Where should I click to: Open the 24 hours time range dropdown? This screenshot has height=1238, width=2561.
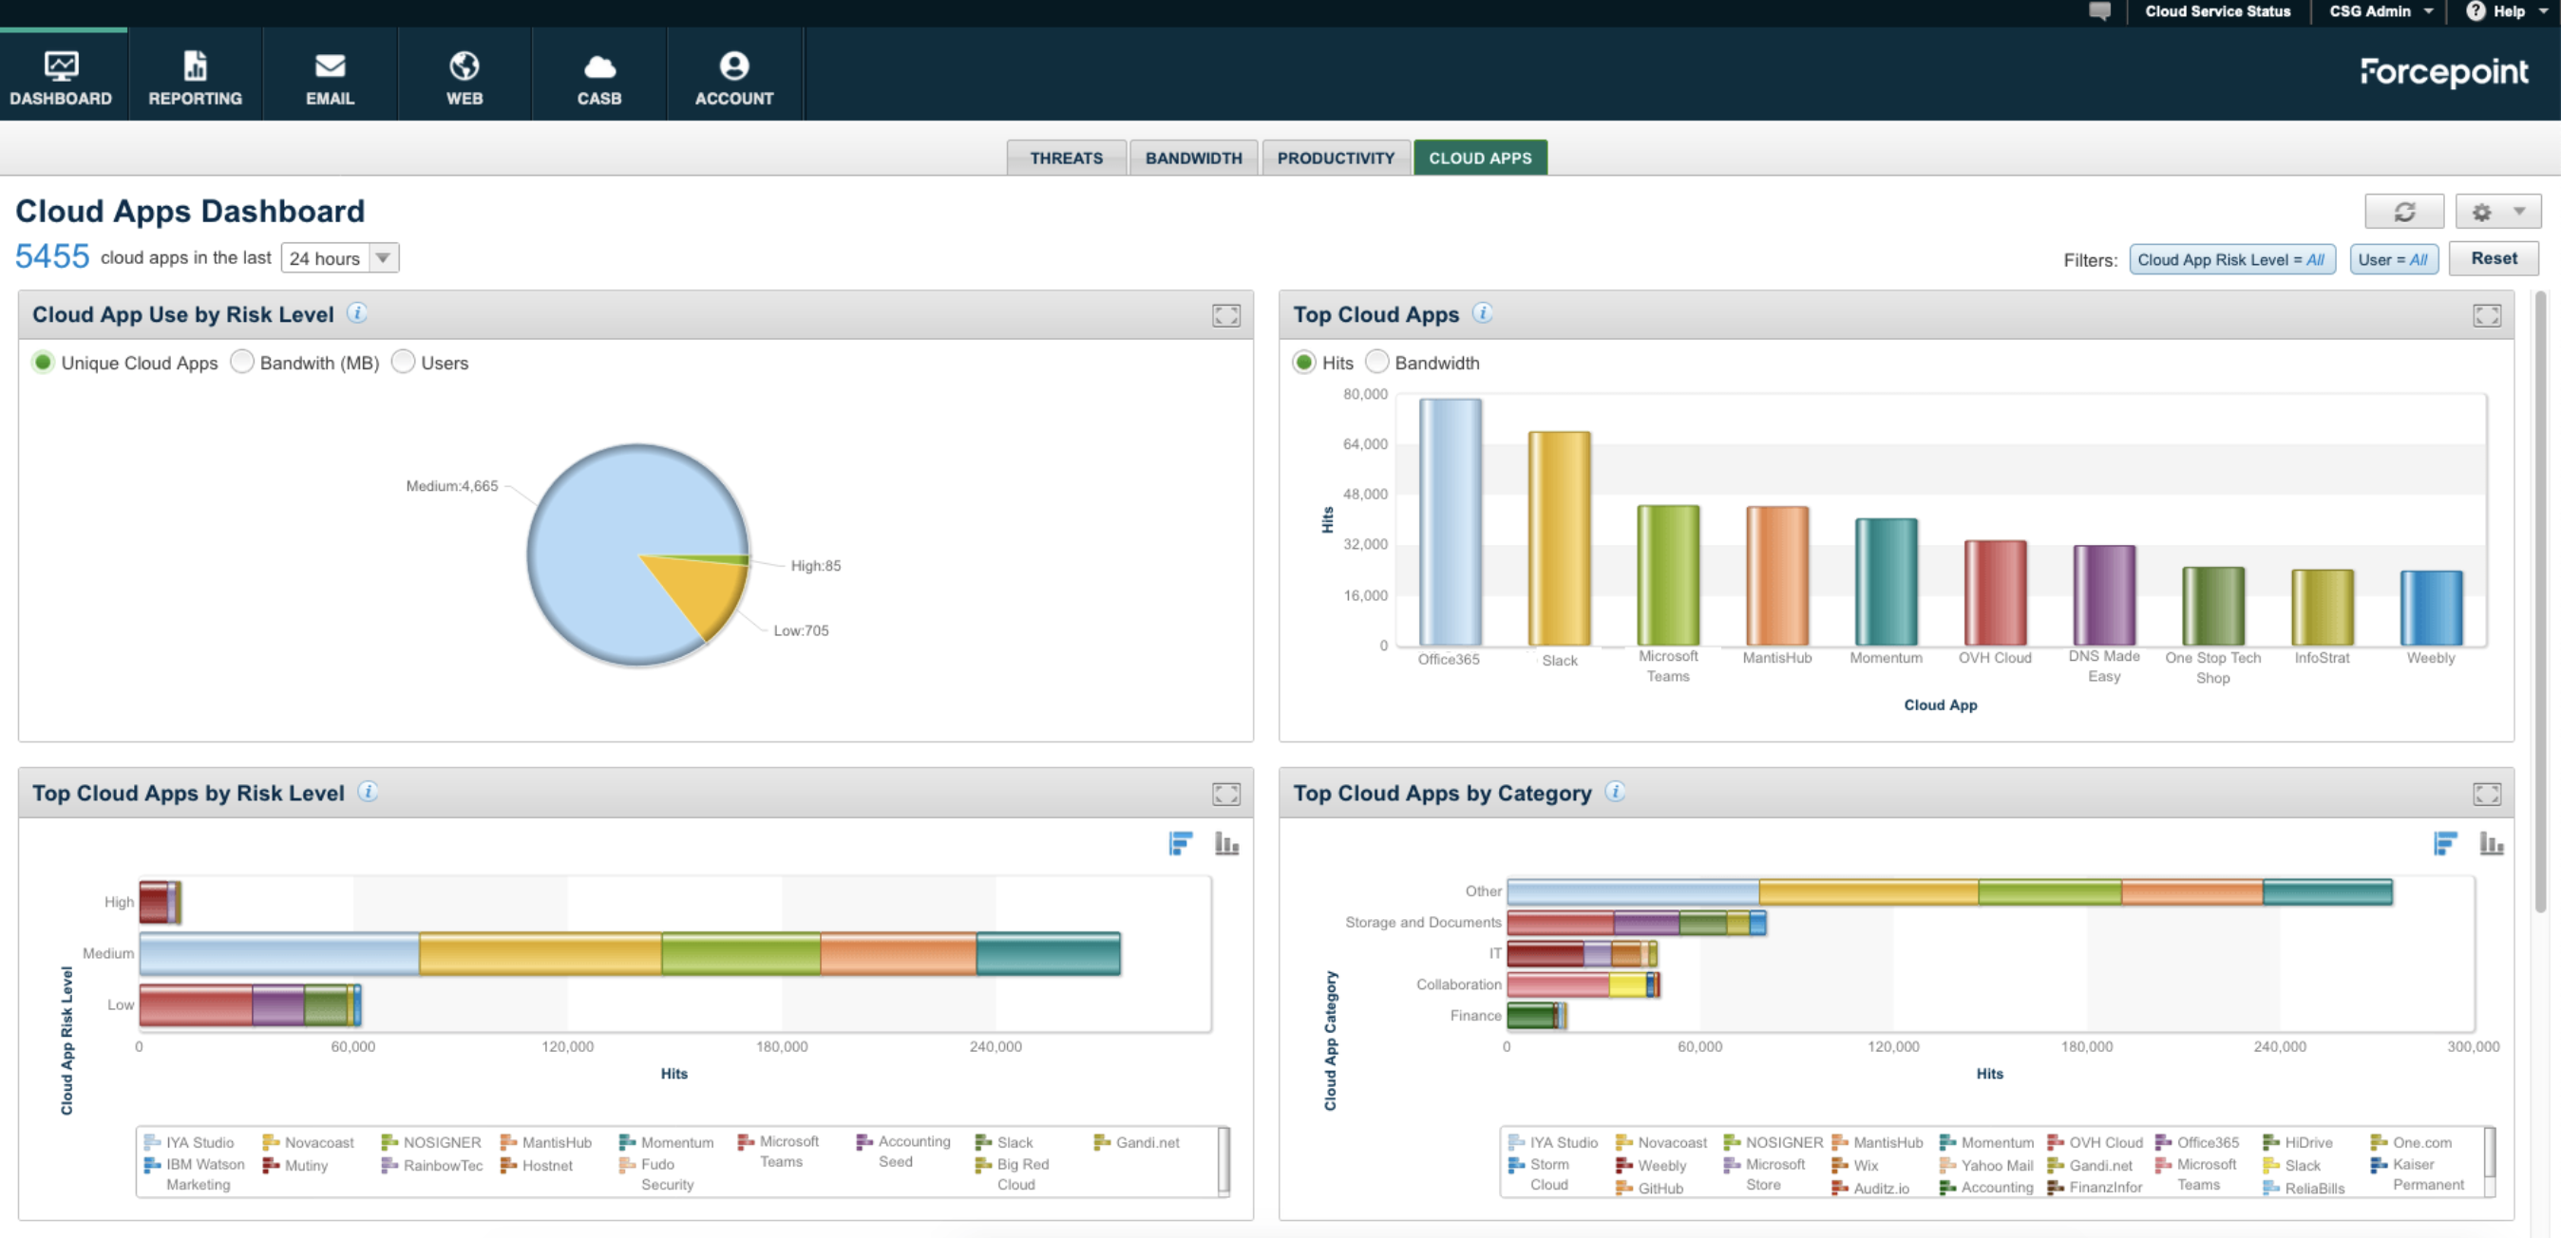[x=340, y=258]
